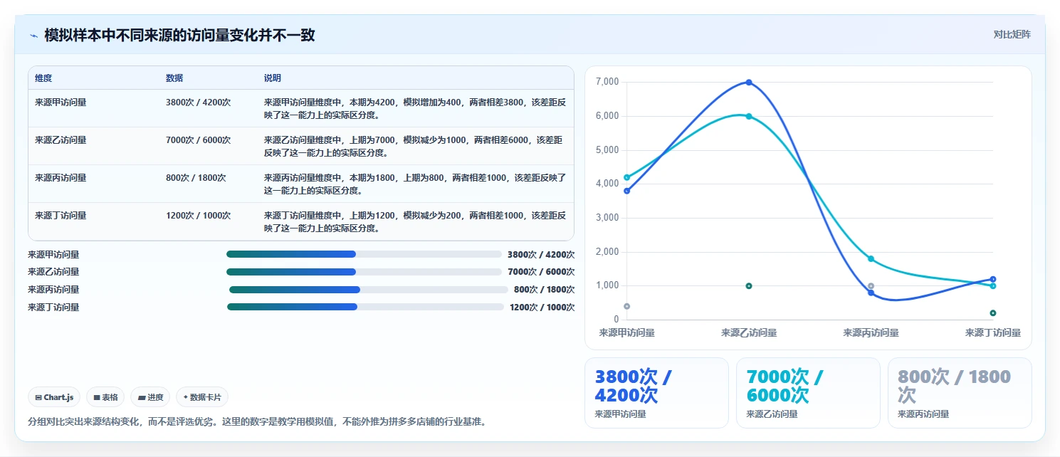Click the 来源乙访问量 chart axis label
Viewport: 1060px width, 457px height.
tap(749, 332)
